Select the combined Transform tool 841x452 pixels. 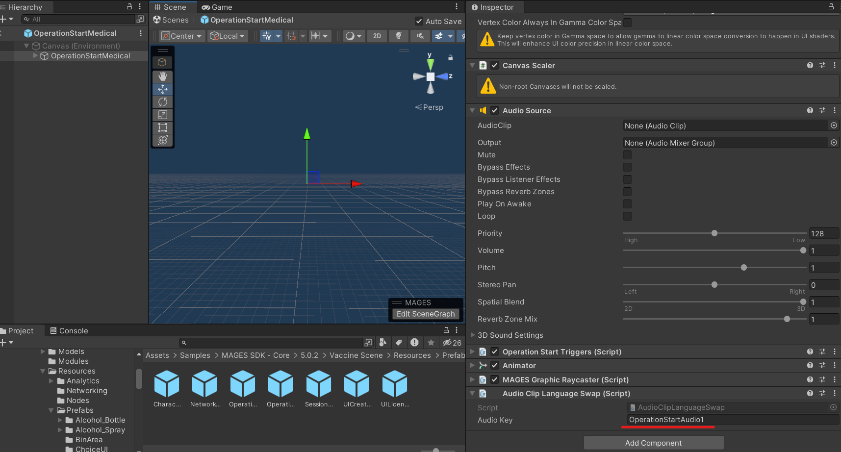(x=163, y=140)
